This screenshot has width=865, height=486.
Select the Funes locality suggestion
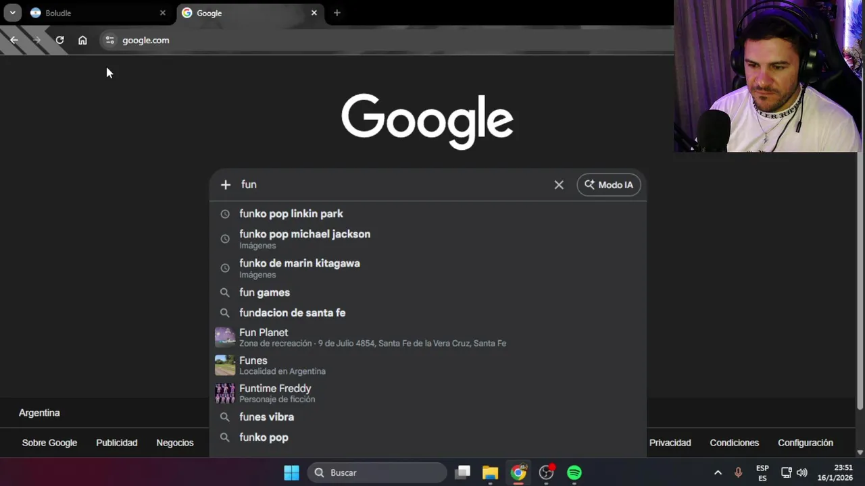428,365
